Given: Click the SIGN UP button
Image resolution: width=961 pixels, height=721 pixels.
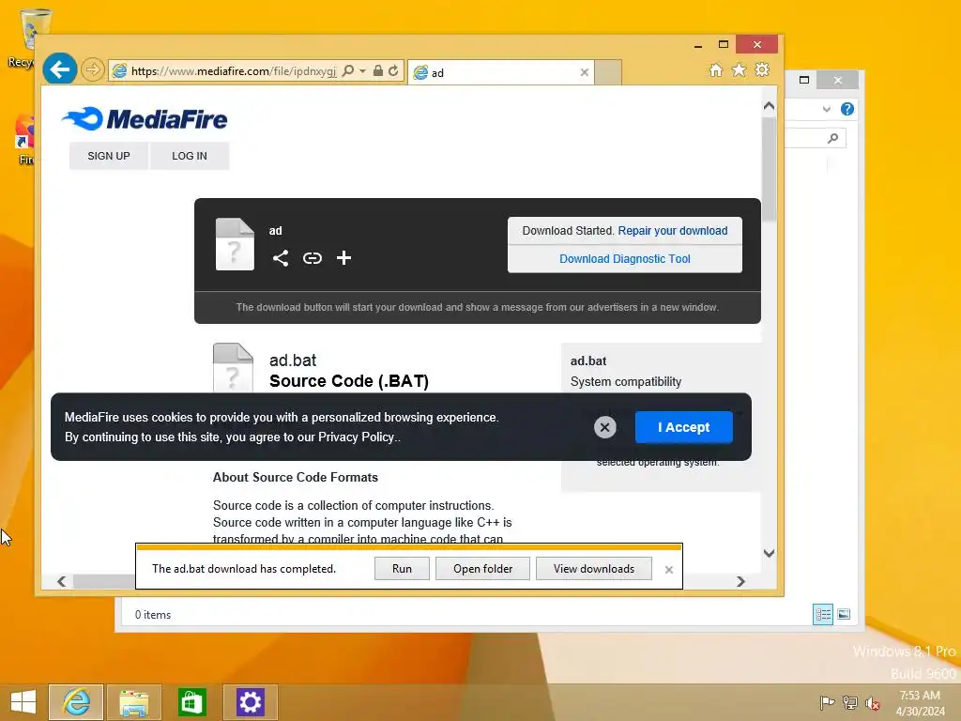Looking at the screenshot, I should point(109,156).
